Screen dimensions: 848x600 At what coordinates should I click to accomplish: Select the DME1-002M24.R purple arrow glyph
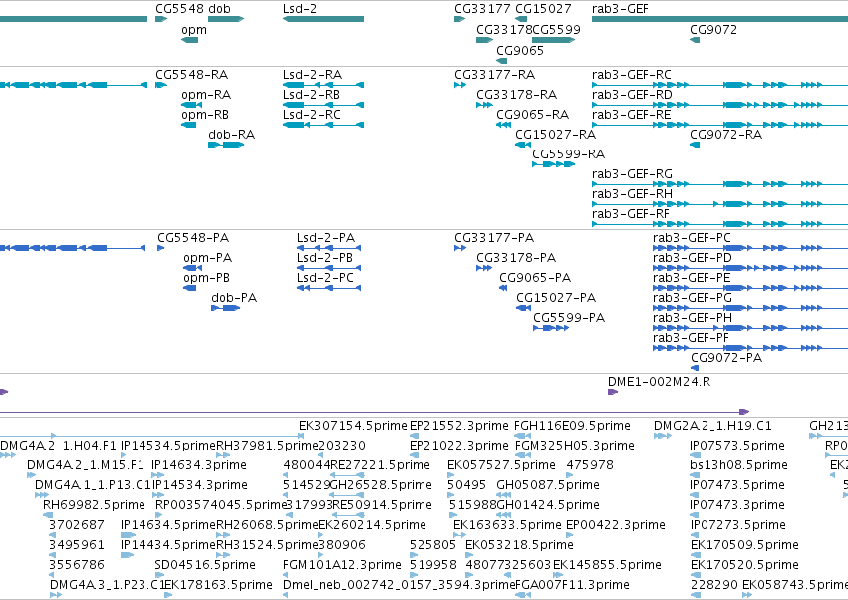(x=613, y=392)
